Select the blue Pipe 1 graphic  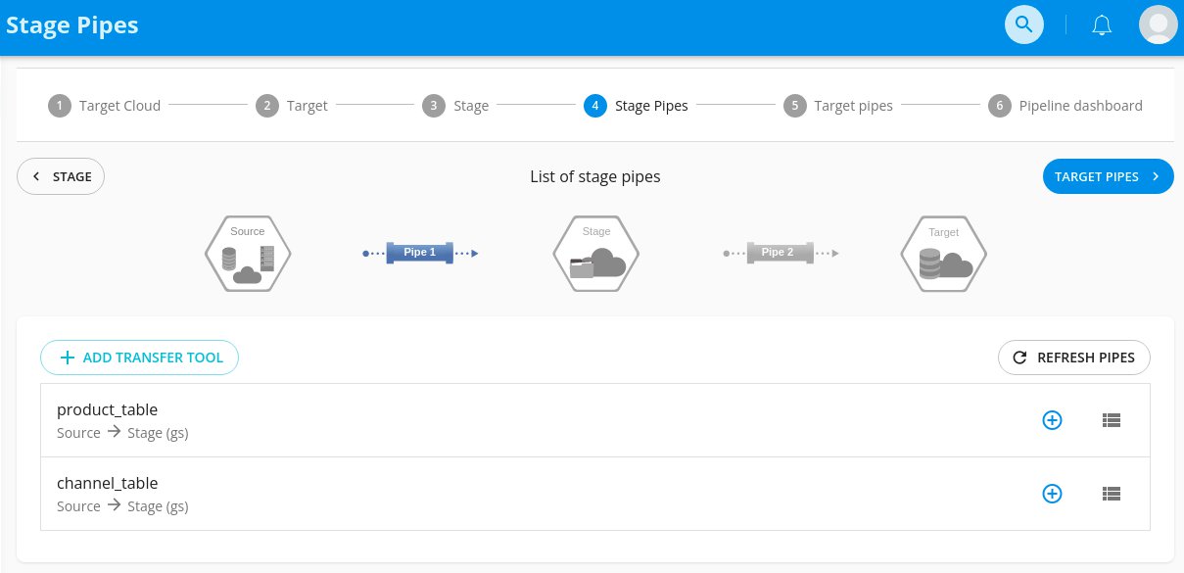tap(420, 253)
